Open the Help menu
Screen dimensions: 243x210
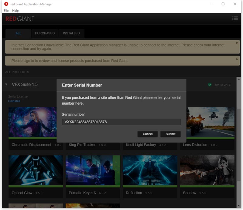point(15,11)
